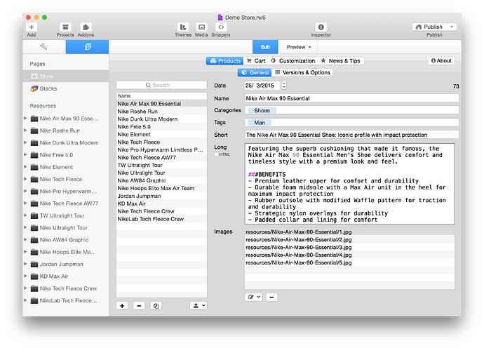This screenshot has height=348, width=484.
Task: Select the News & Tips tab
Action: (x=341, y=61)
